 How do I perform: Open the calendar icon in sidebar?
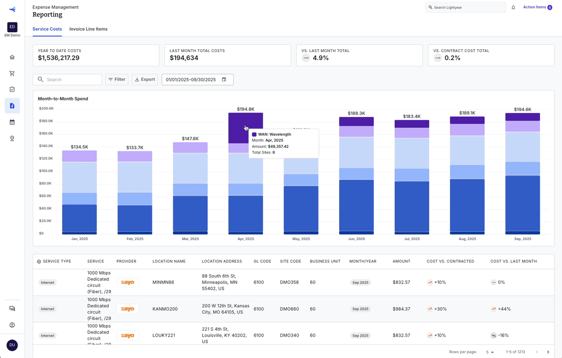(12, 122)
